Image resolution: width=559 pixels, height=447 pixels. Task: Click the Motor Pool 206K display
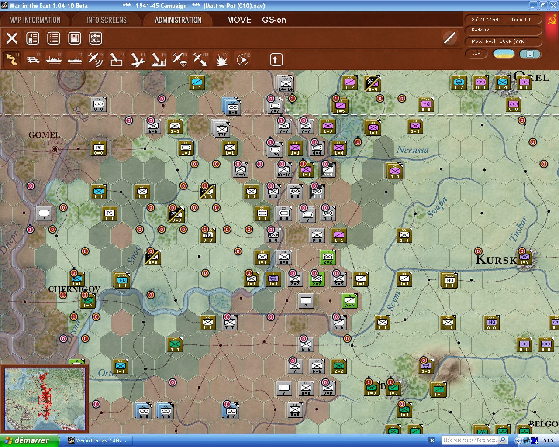[503, 41]
